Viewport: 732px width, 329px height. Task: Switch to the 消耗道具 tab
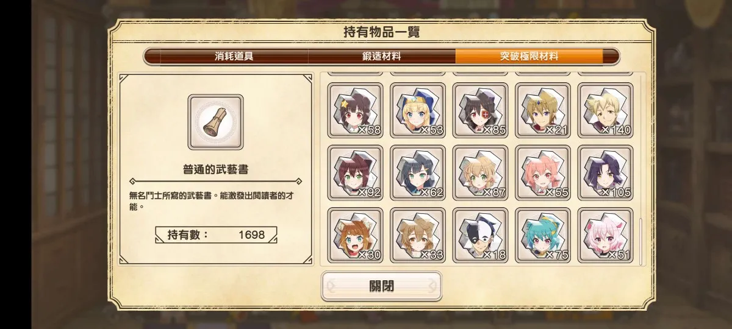coord(234,57)
